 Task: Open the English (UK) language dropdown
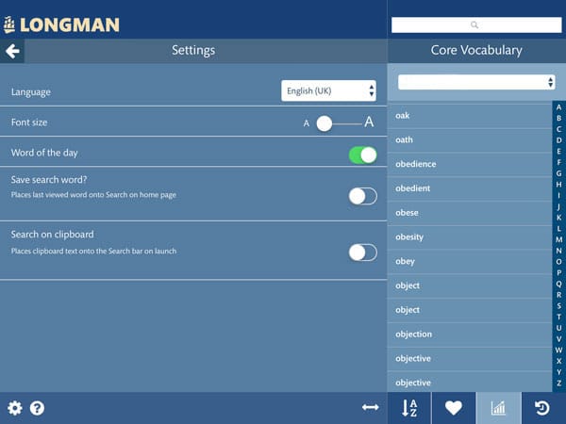[329, 90]
